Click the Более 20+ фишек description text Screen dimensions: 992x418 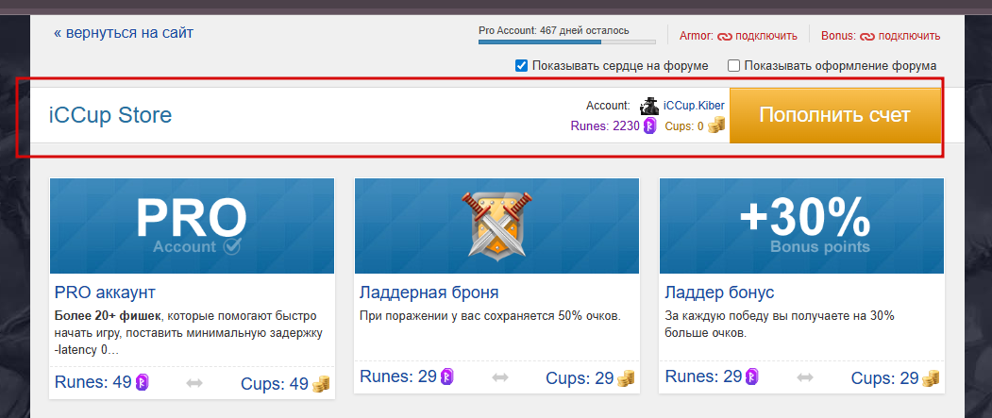189,333
